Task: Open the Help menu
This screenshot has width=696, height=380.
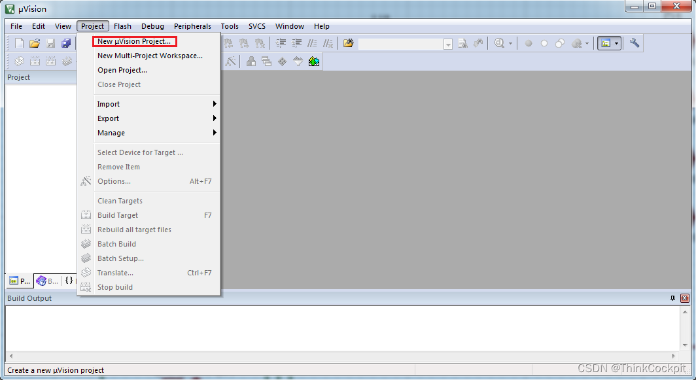Action: pyautogui.click(x=322, y=26)
